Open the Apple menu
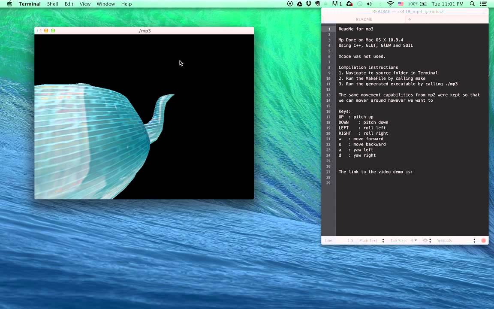The image size is (494, 309). [9, 4]
